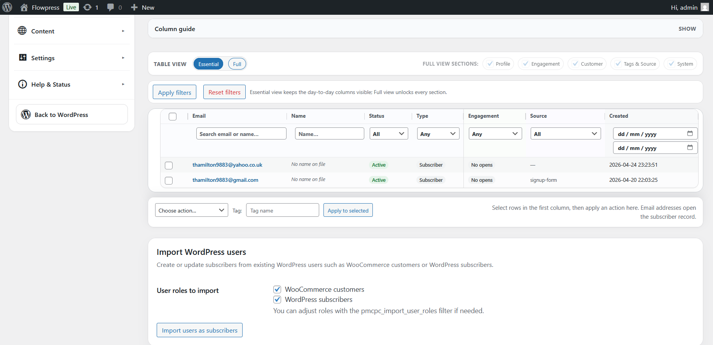Screen dimensions: 713x345
Task: Click the Help & Status info icon
Action: pos(23,84)
